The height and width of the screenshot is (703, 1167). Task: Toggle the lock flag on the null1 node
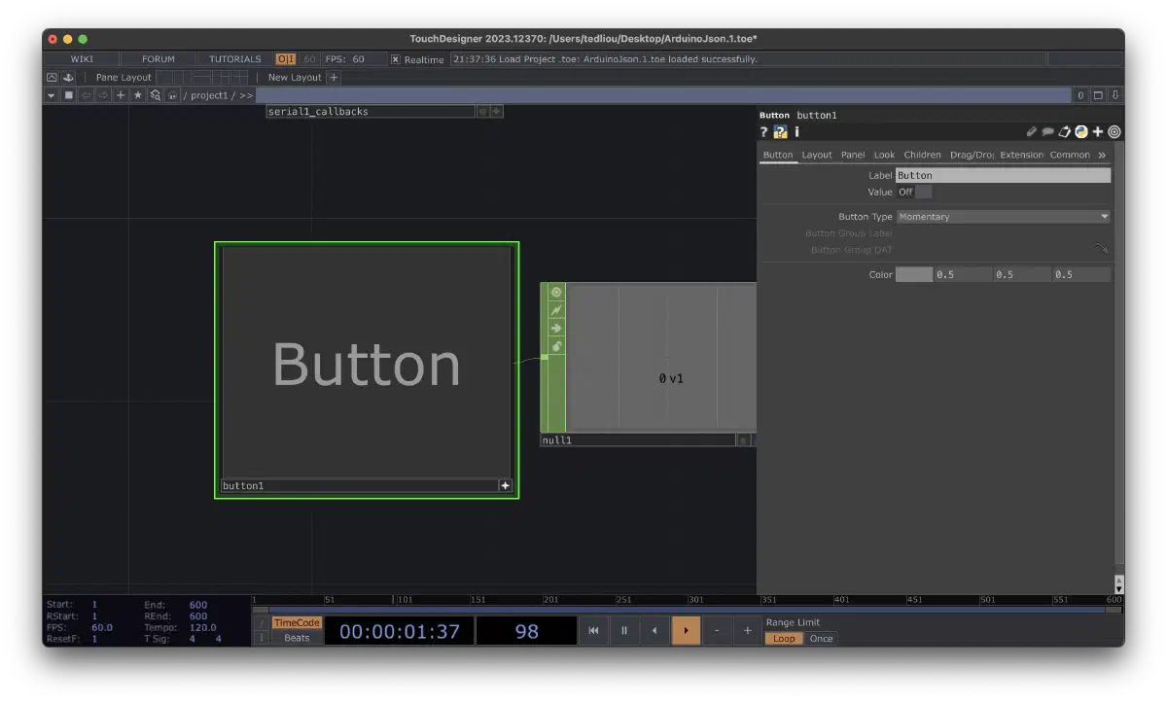[554, 346]
